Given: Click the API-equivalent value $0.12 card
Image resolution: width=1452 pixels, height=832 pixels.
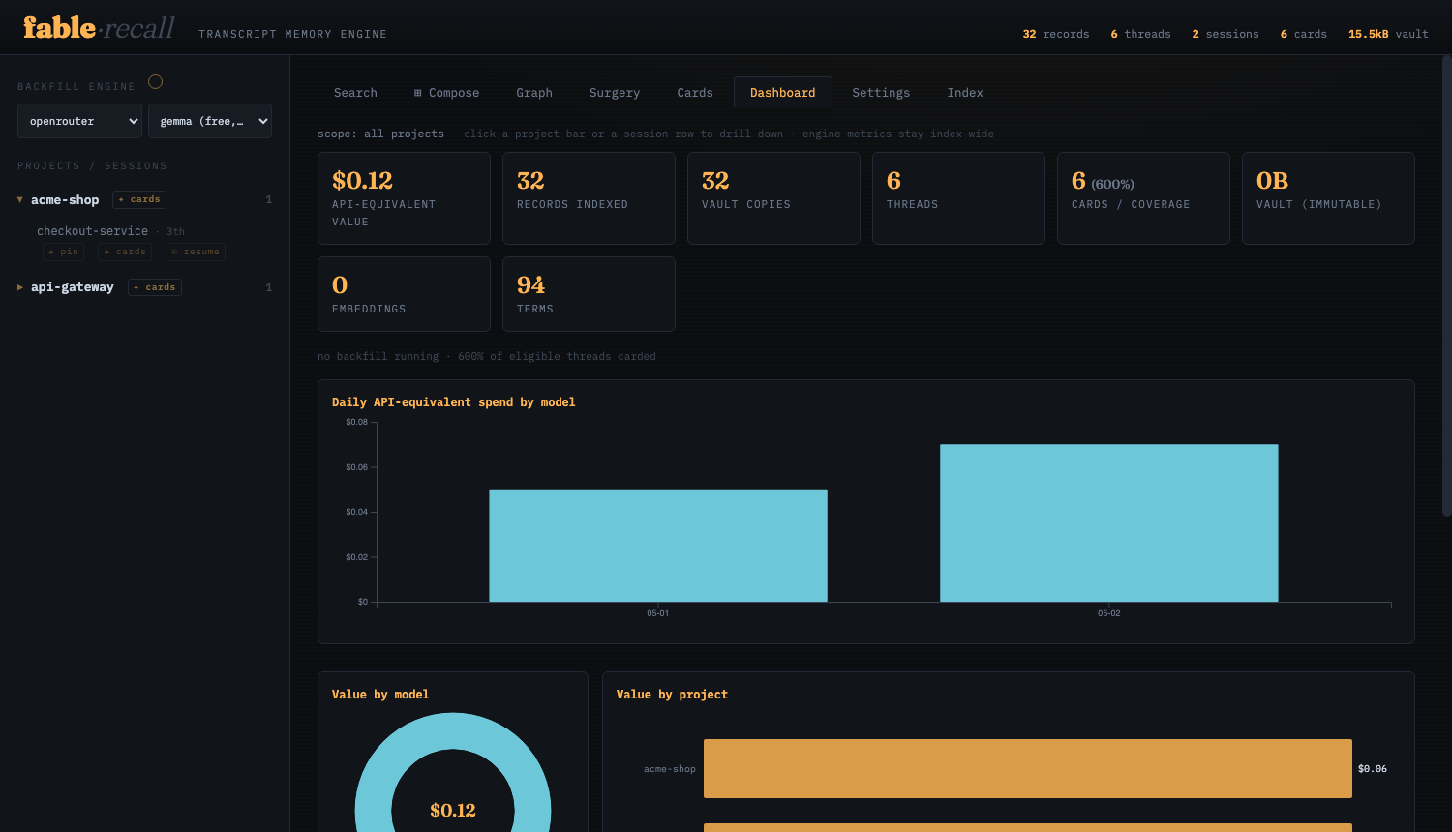Looking at the screenshot, I should pyautogui.click(x=404, y=198).
